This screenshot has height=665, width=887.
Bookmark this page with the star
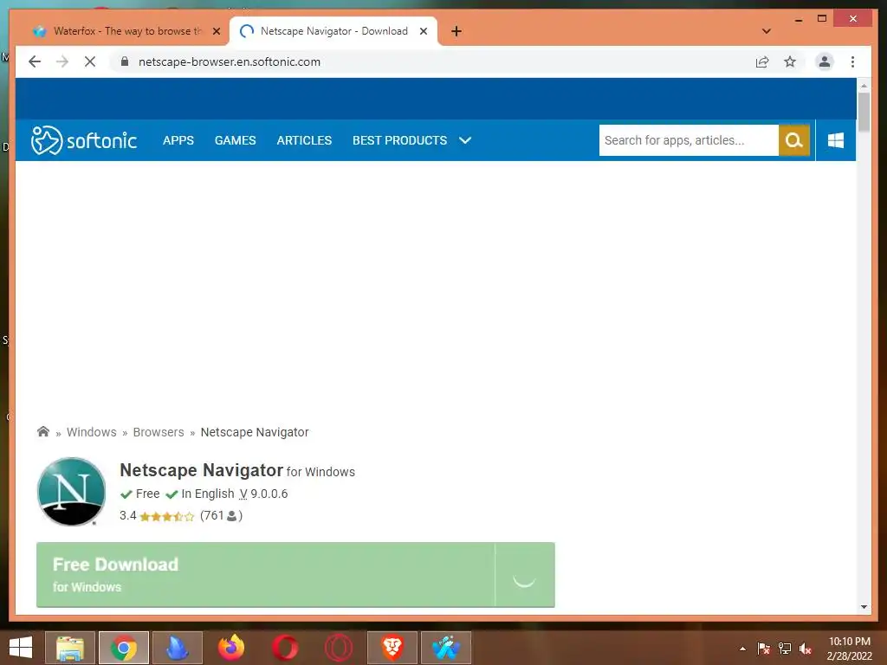[x=790, y=61]
